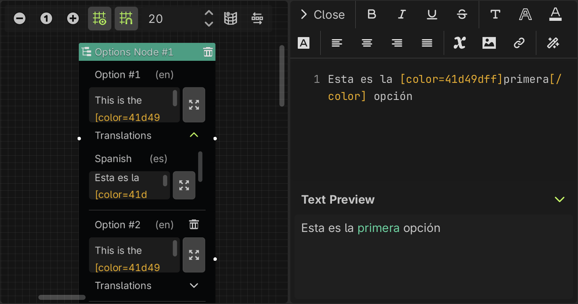Insert a math variable with the x icon
The width and height of the screenshot is (578, 304).
pos(459,43)
